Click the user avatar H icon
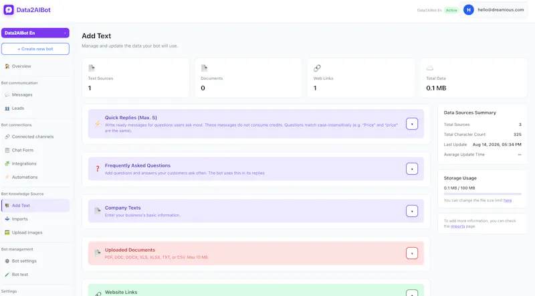This screenshot has height=296, width=535. coord(469,10)
